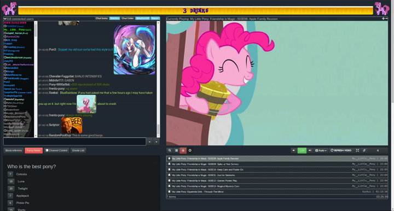Select playlist entry Keep Calm and Flutter On
Viewport: 394px width, 211px height.
tap(277, 169)
